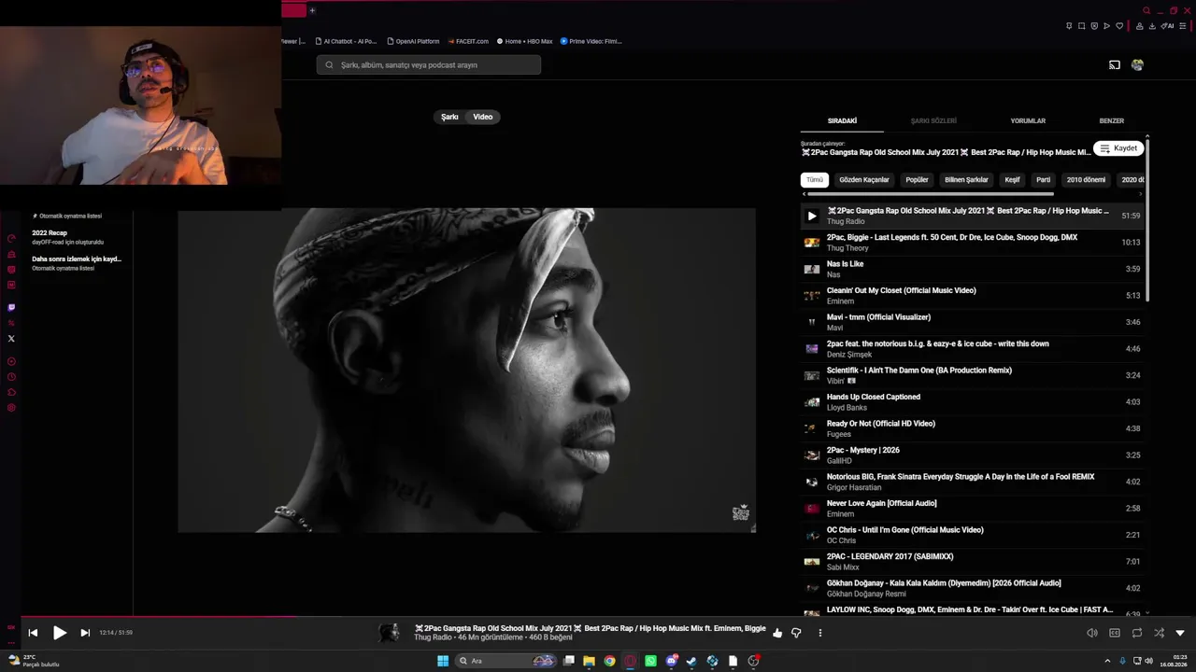This screenshot has width=1196, height=672.
Task: Open the BENZER tab
Action: tap(1111, 120)
